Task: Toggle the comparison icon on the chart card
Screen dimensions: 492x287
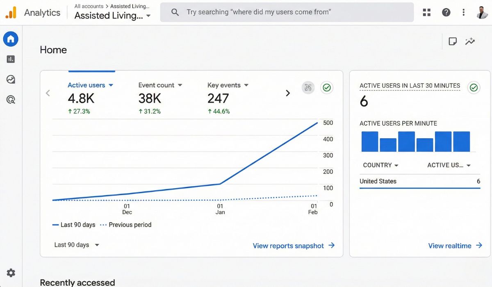Action: pos(308,87)
